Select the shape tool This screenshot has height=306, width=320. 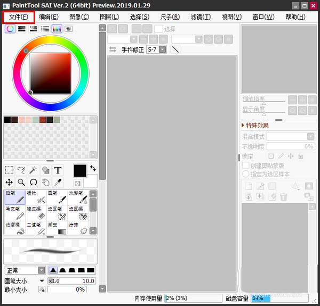(x=45, y=170)
